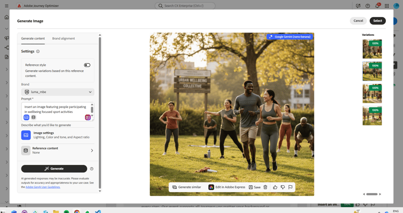Image resolution: width=403 pixels, height=213 pixels.
Task: Open the hamburger menu in Journey Optimizer
Action: (6, 6)
